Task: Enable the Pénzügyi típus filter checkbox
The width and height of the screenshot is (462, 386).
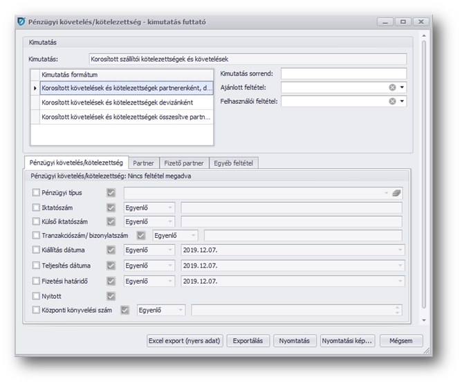Action: [x=37, y=193]
